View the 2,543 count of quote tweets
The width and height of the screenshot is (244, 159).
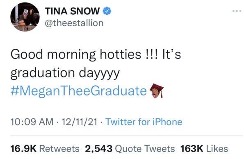click(x=99, y=149)
